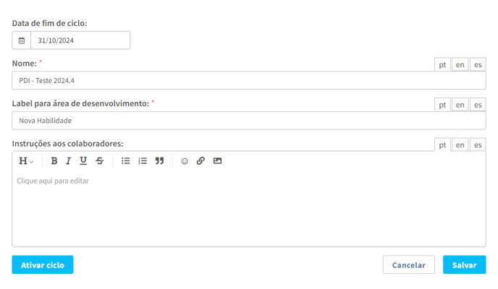Viewport: 498px width, 289px height.
Task: Apply underline formatting in the editor toolbar
Action: 83,161
